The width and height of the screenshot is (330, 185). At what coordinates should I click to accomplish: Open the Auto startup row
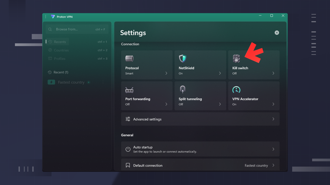click(200, 149)
